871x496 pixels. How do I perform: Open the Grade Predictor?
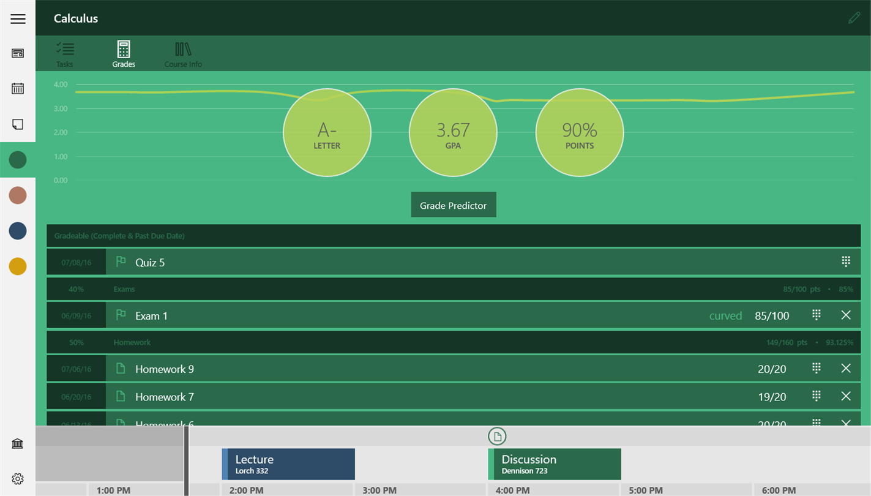click(x=454, y=205)
